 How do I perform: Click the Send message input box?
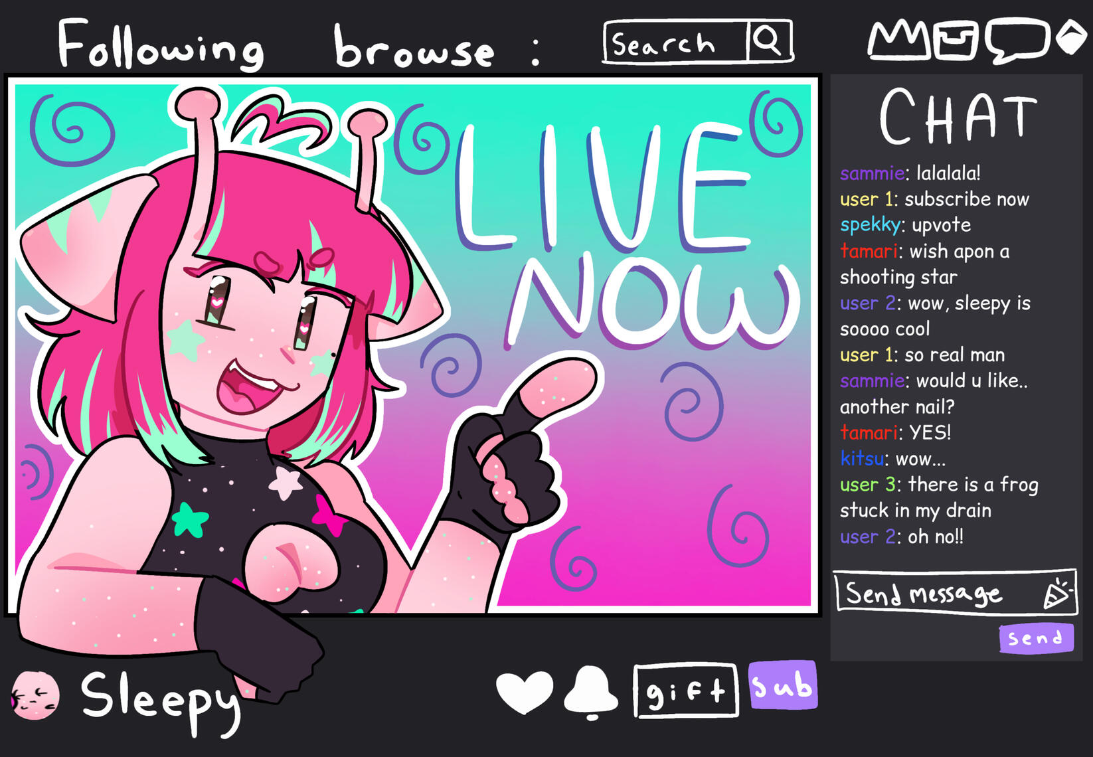(955, 592)
